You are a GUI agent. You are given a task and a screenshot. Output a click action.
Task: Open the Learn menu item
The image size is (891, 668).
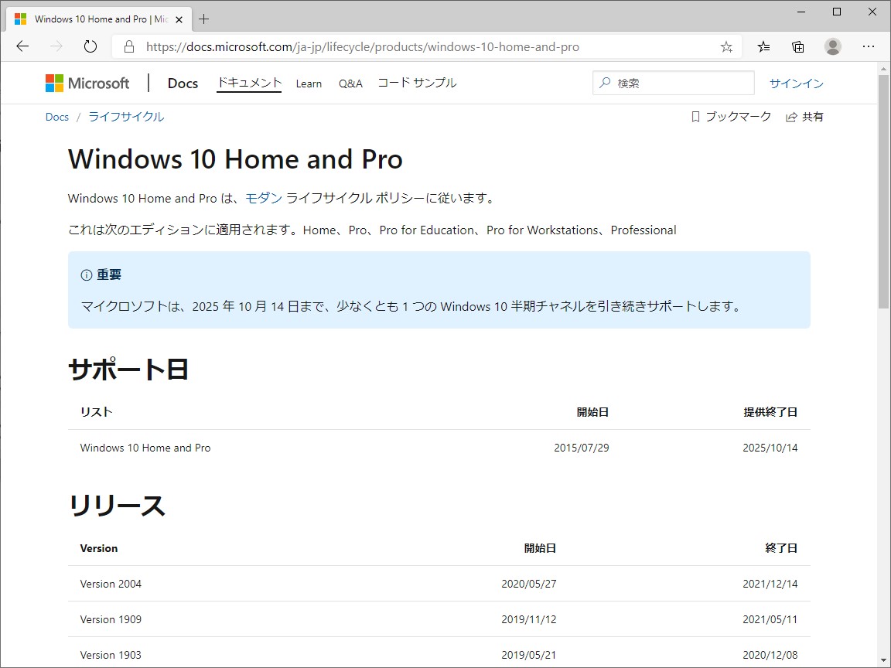point(309,83)
